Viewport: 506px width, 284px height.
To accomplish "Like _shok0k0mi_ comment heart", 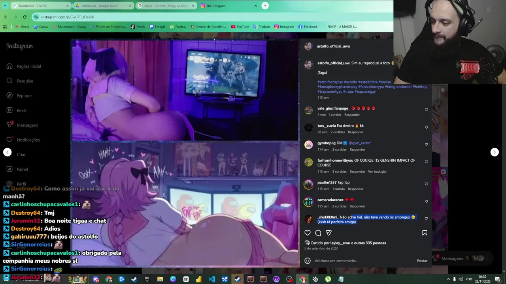I will (426, 219).
